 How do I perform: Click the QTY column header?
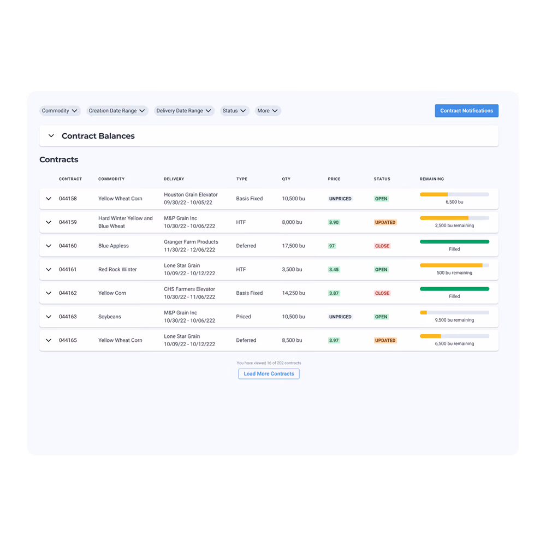[286, 179]
